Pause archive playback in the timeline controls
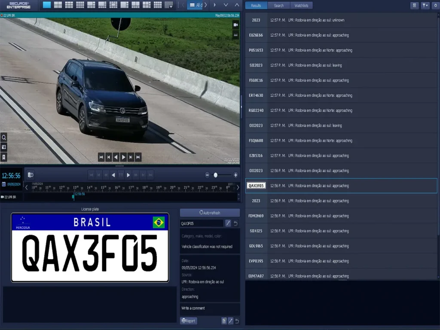This screenshot has height=330, width=440. [121, 175]
